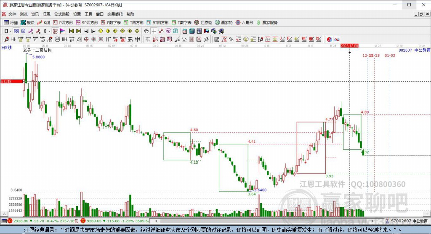Screen dimensions: 431x234
Task: Select the zigzag wave line tool
Action: tap(184, 39)
